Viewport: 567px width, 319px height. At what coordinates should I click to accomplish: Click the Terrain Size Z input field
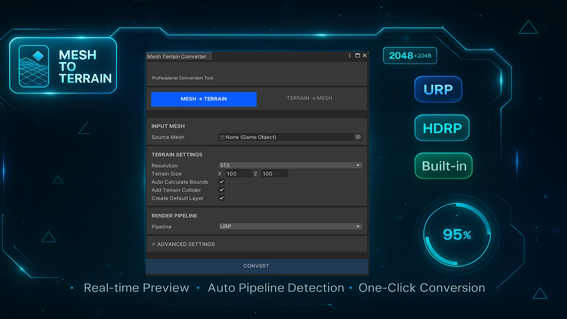point(274,174)
